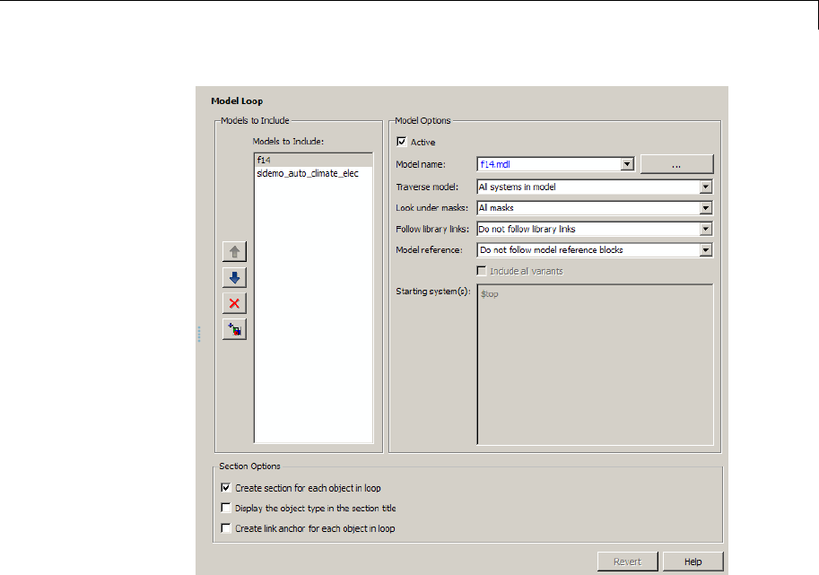Enable Display the object type in section title
Image resolution: width=819 pixels, height=575 pixels.
pyautogui.click(x=226, y=508)
